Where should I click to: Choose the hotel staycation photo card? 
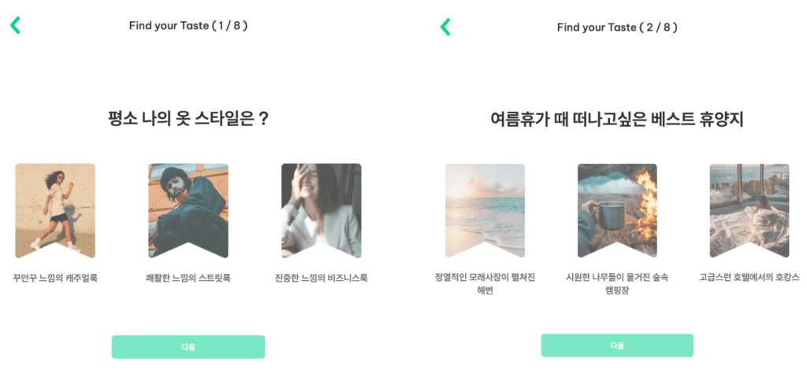[x=749, y=211]
